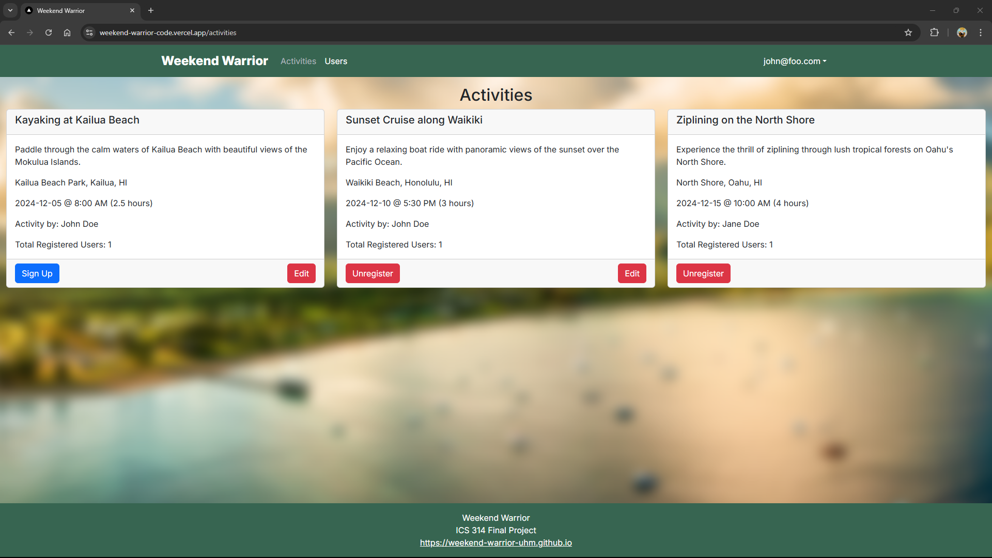Image resolution: width=992 pixels, height=558 pixels.
Task: Open the browser extensions puzzle icon
Action: click(x=935, y=32)
